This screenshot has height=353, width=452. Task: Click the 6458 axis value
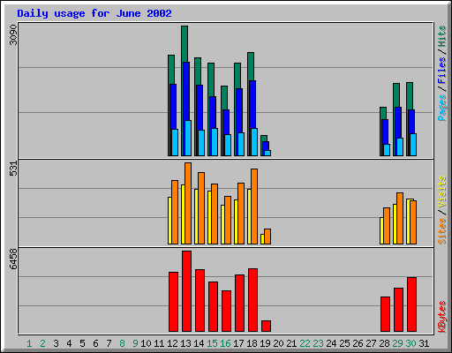pyautogui.click(x=13, y=259)
